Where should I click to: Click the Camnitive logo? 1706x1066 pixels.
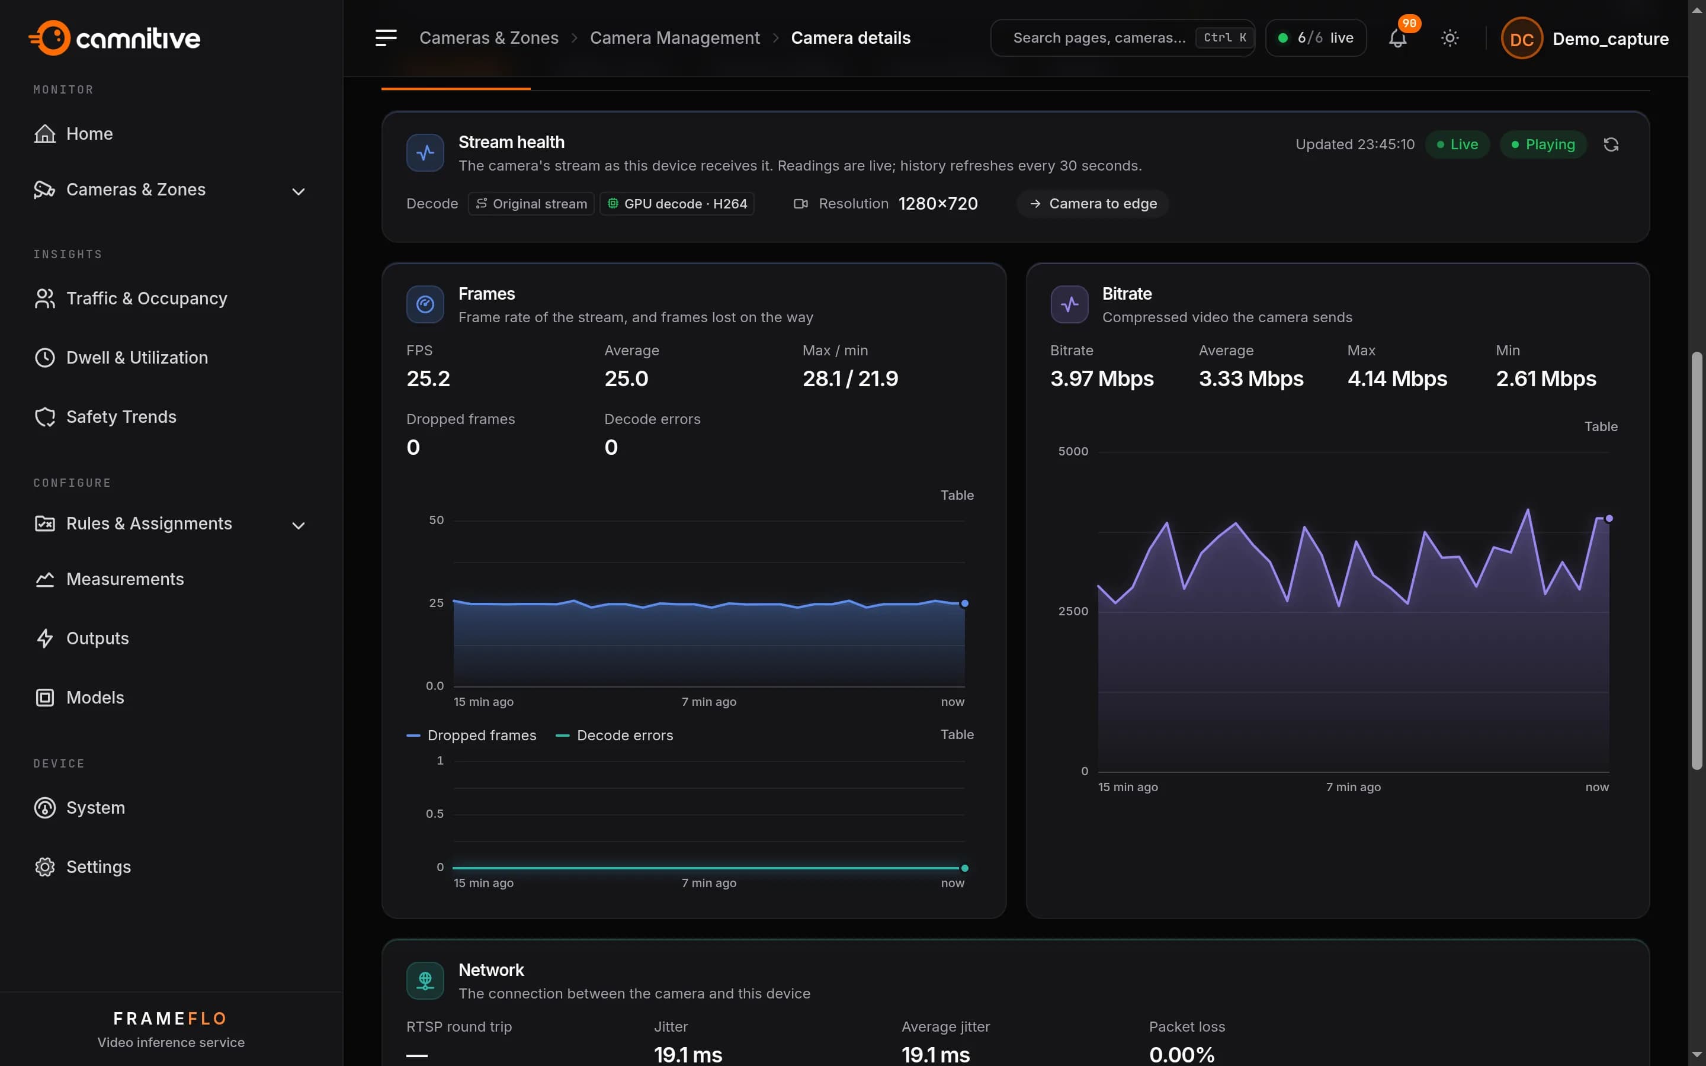(115, 38)
